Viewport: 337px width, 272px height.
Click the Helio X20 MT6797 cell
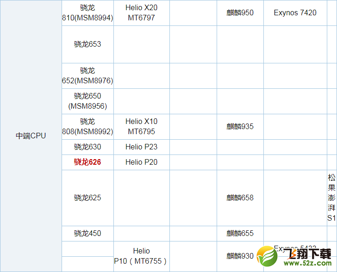click(142, 13)
